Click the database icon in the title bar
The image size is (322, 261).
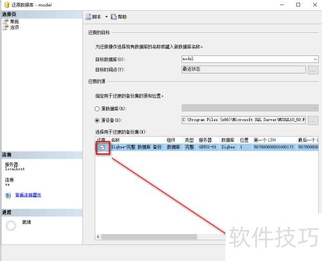[x=6, y=5]
